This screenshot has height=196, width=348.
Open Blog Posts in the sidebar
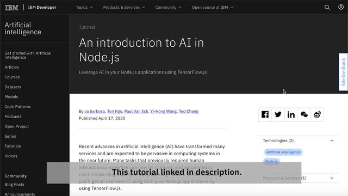point(14,185)
